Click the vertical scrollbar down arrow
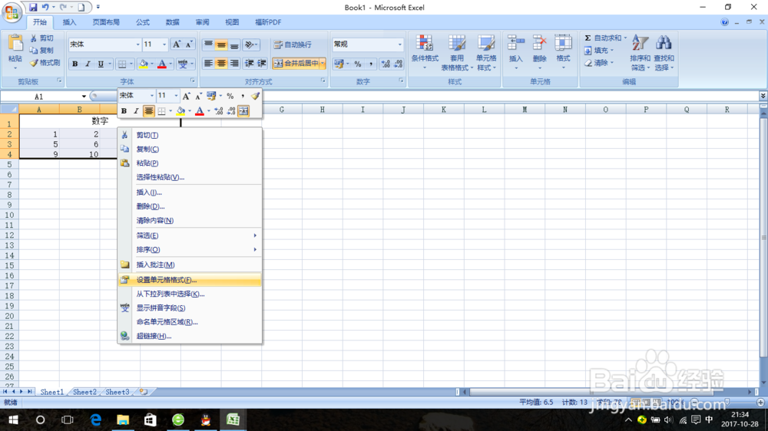The width and height of the screenshot is (768, 431). coord(763,383)
